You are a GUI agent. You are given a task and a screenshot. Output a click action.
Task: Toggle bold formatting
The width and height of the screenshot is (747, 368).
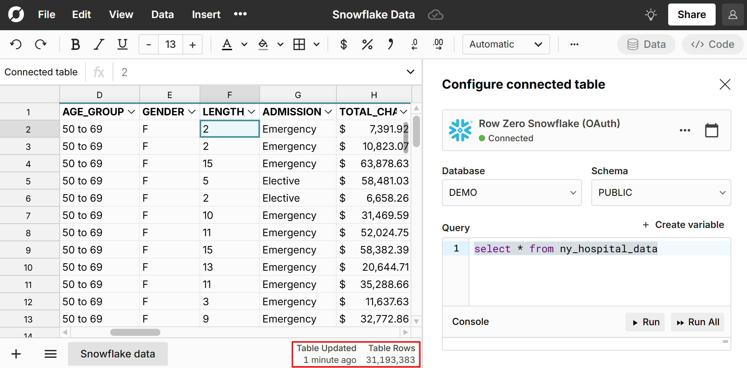(75, 44)
